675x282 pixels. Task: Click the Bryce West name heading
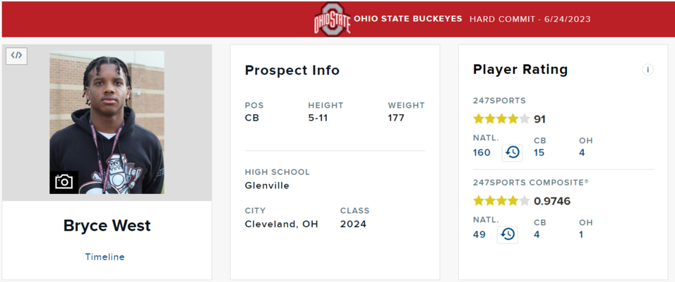[x=107, y=226]
